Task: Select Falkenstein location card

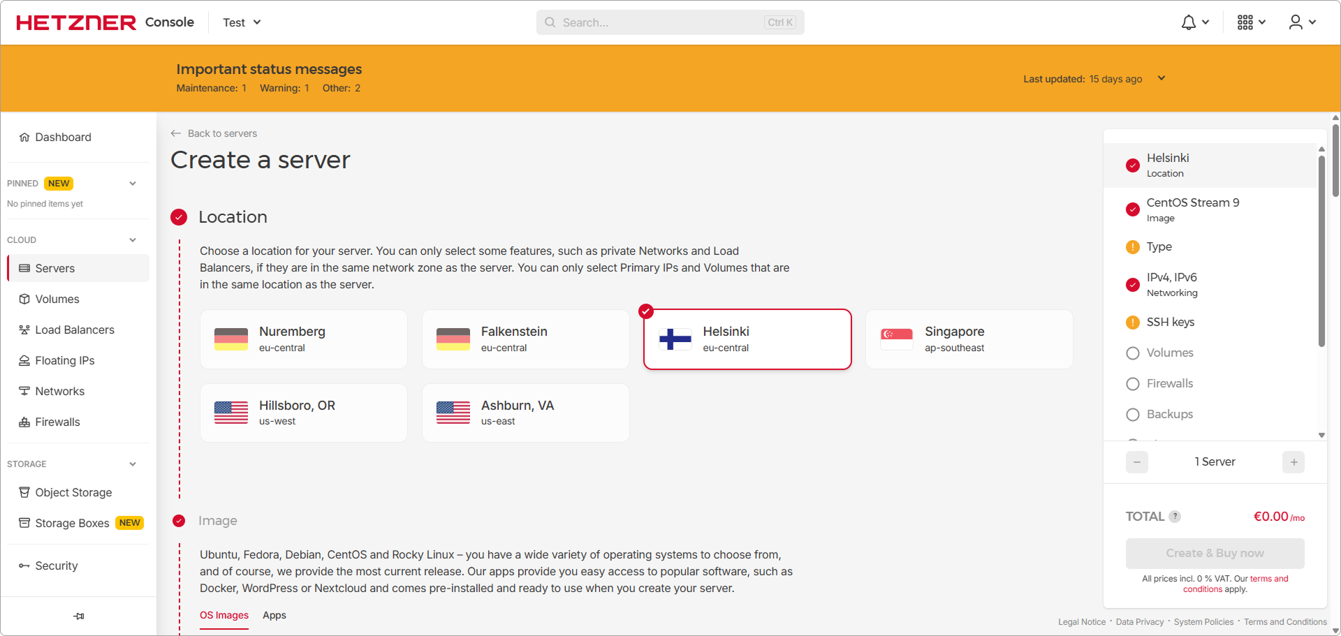Action: [x=526, y=339]
